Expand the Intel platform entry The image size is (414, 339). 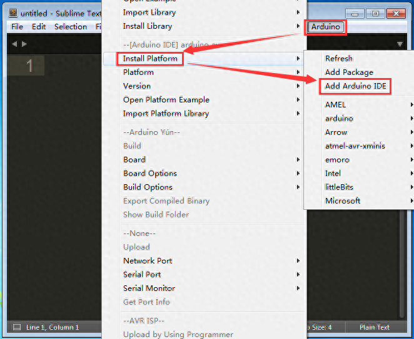(359, 173)
